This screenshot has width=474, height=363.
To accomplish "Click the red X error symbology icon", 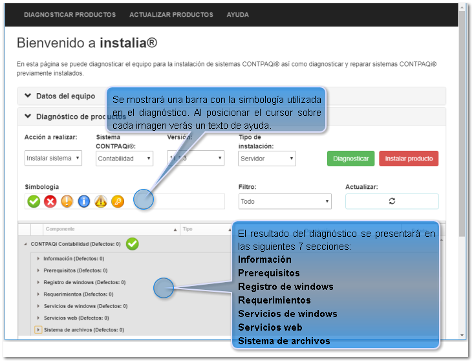I will [50, 201].
